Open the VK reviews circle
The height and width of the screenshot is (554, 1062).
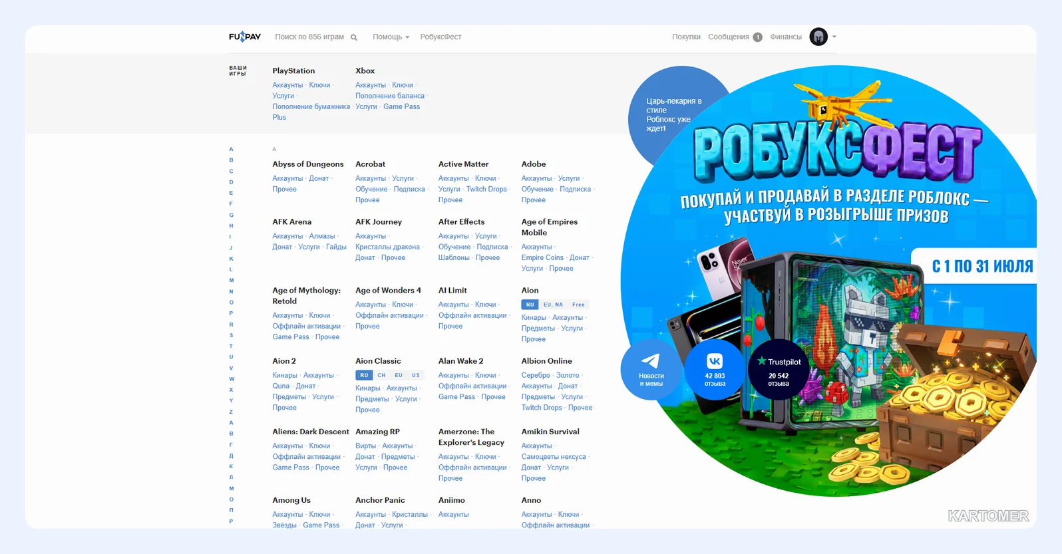tap(715, 370)
